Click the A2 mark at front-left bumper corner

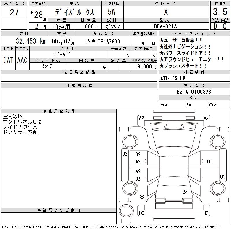pyautogui.click(x=141, y=118)
